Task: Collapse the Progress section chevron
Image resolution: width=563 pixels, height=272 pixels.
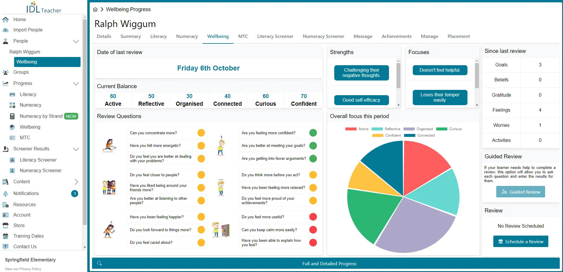Action: (76, 84)
